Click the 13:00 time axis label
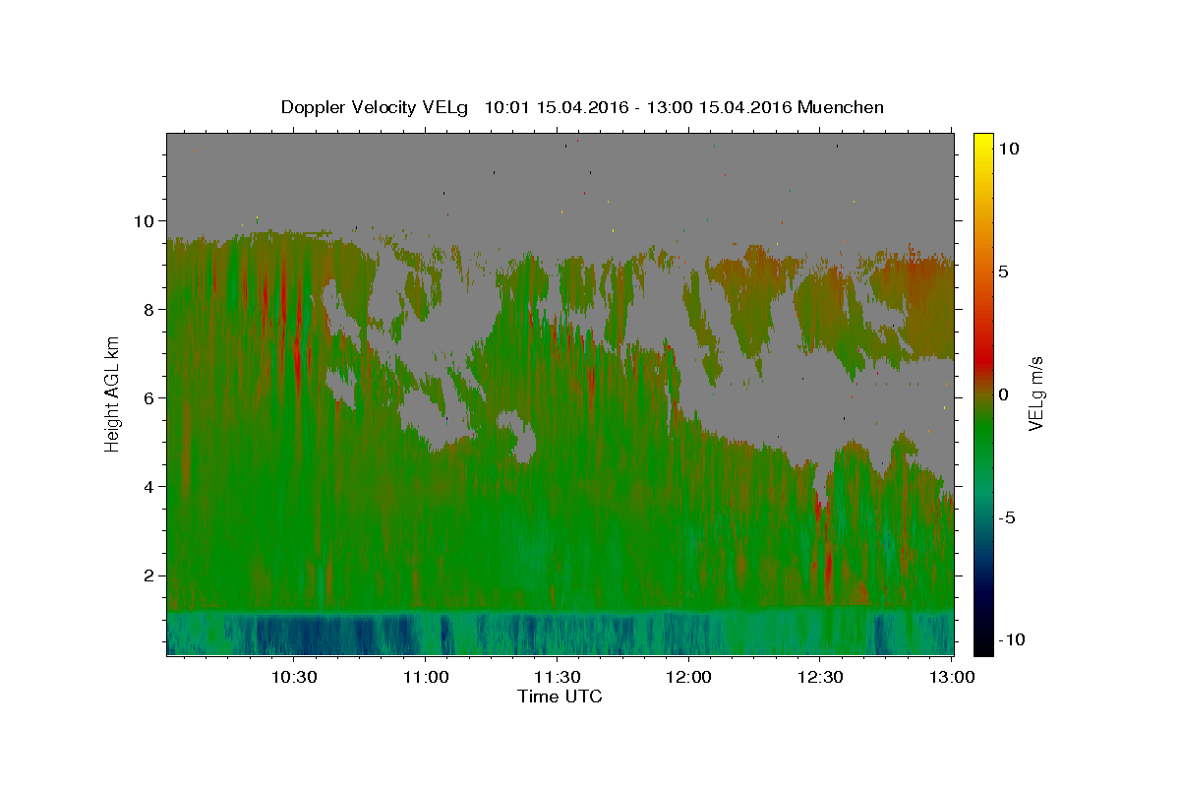 pyautogui.click(x=953, y=677)
